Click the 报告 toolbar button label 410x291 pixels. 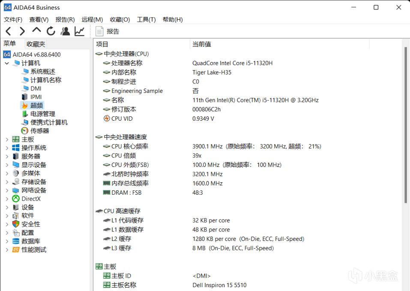pyautogui.click(x=113, y=32)
